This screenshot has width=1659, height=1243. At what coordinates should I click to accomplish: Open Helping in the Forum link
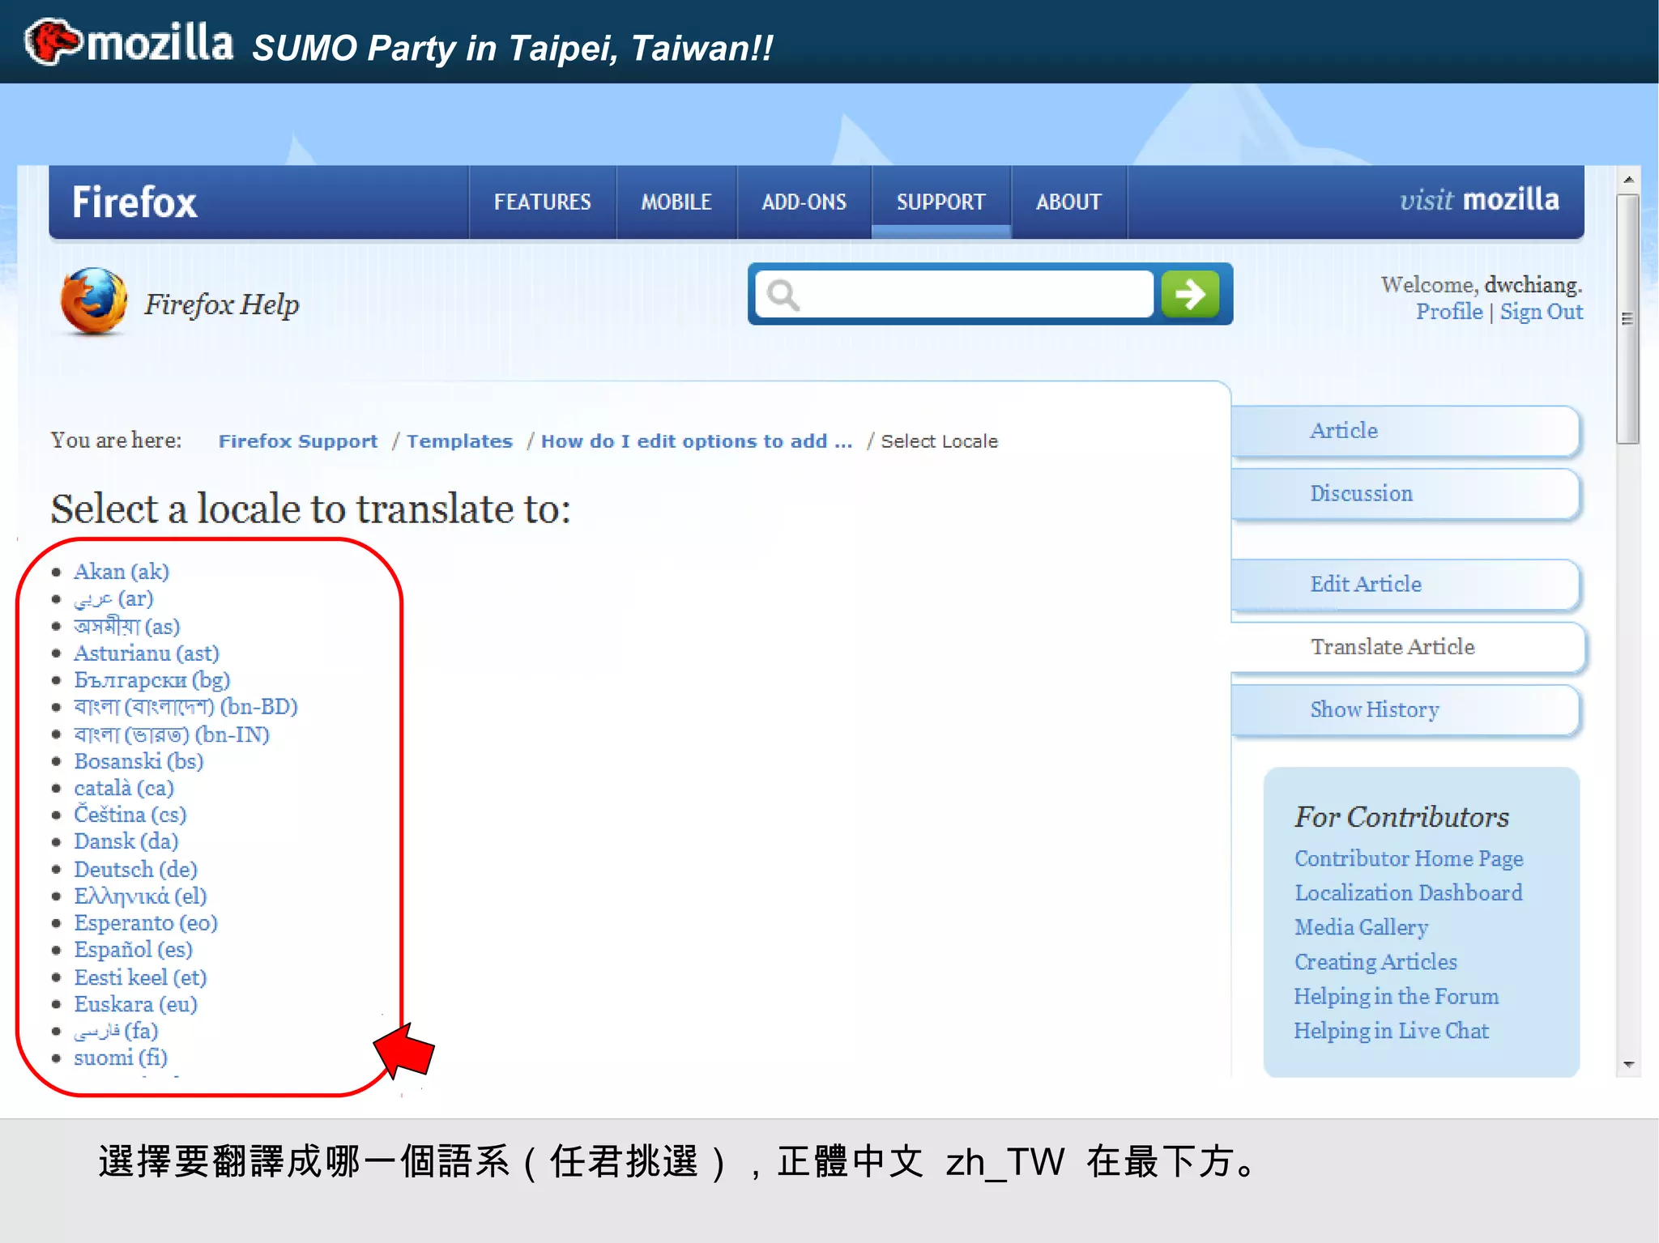point(1397,996)
